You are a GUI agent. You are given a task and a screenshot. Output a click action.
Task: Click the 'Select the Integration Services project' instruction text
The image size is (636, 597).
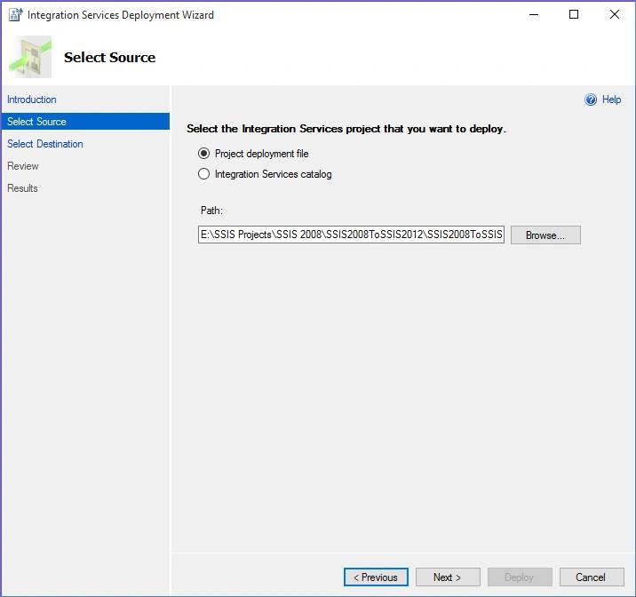(x=346, y=129)
